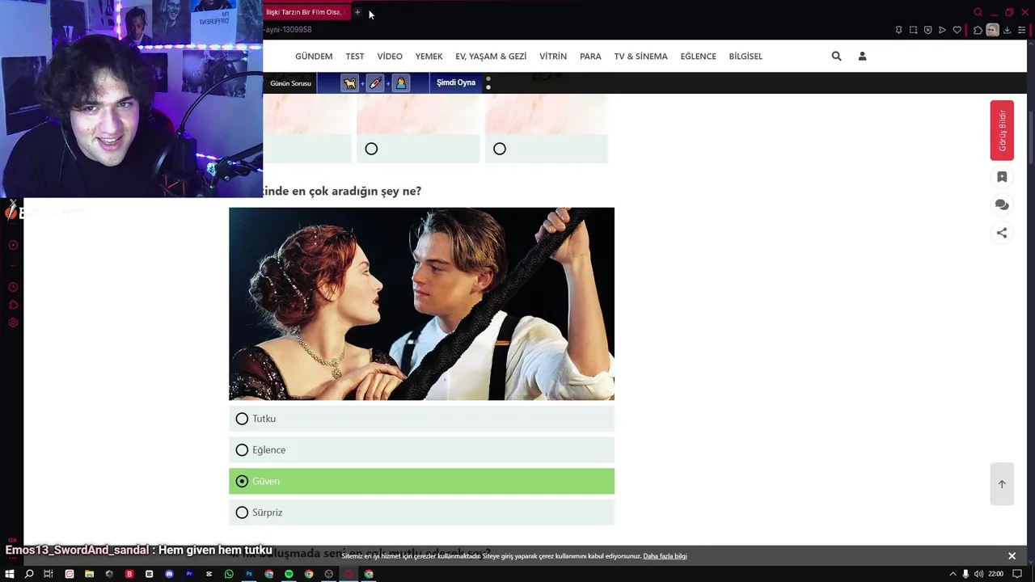Click the bookmark save icon in right sidebar
The image size is (1035, 582).
point(1002,177)
